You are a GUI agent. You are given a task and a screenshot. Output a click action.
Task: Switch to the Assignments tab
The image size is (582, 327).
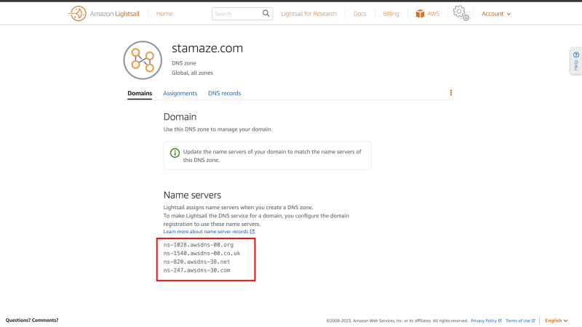180,93
